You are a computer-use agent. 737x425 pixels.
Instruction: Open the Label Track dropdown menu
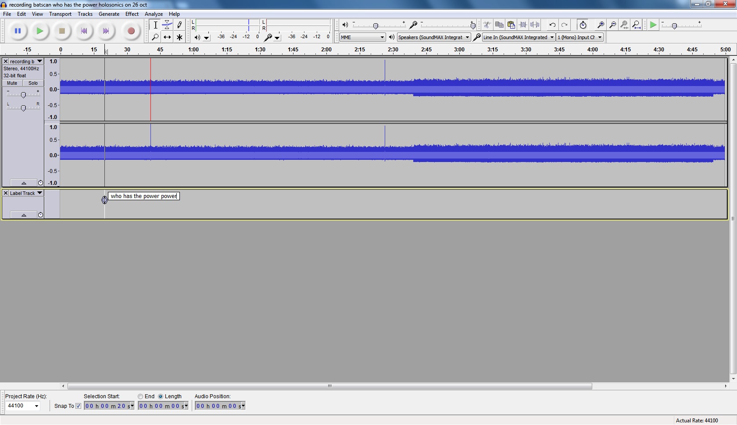pos(39,193)
